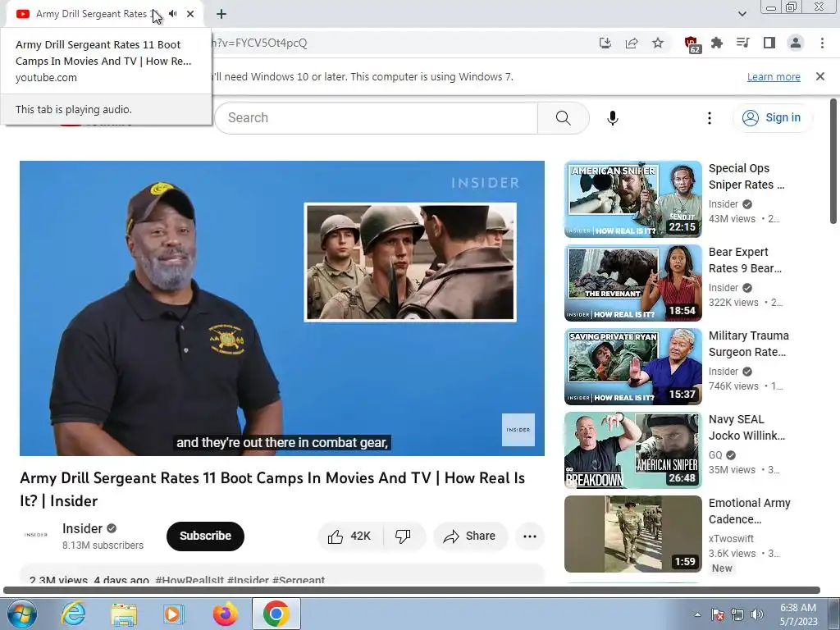Launch Internet Explorer from the taskbar
The image size is (840, 630).
73,614
